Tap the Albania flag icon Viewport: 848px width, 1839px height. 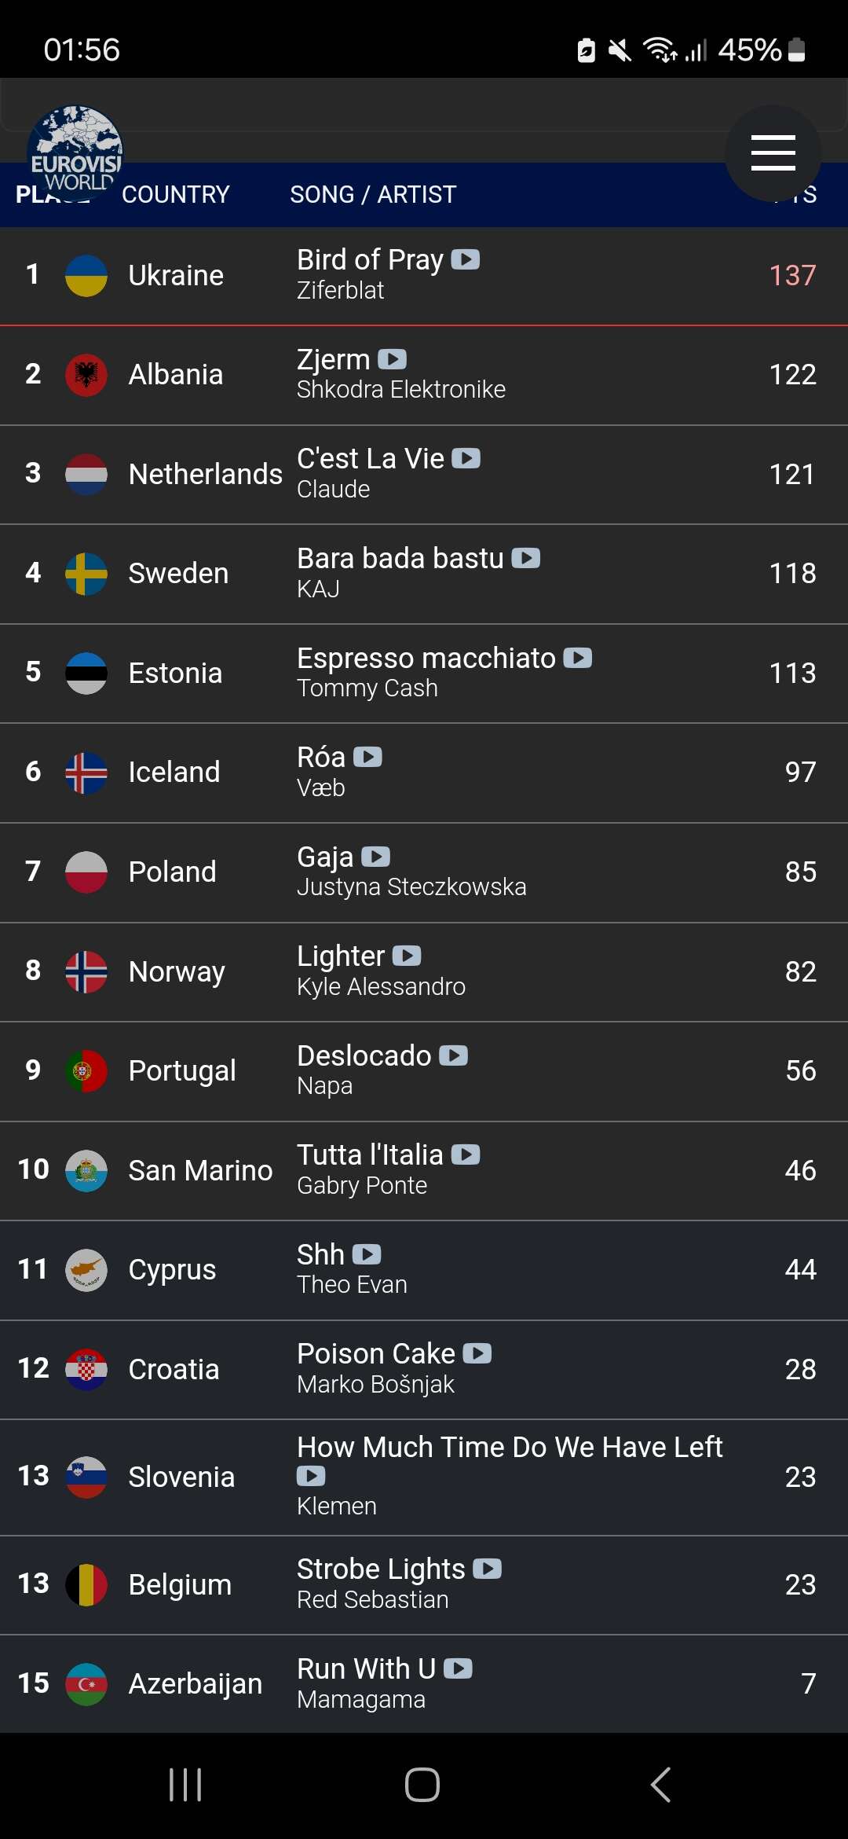86,374
